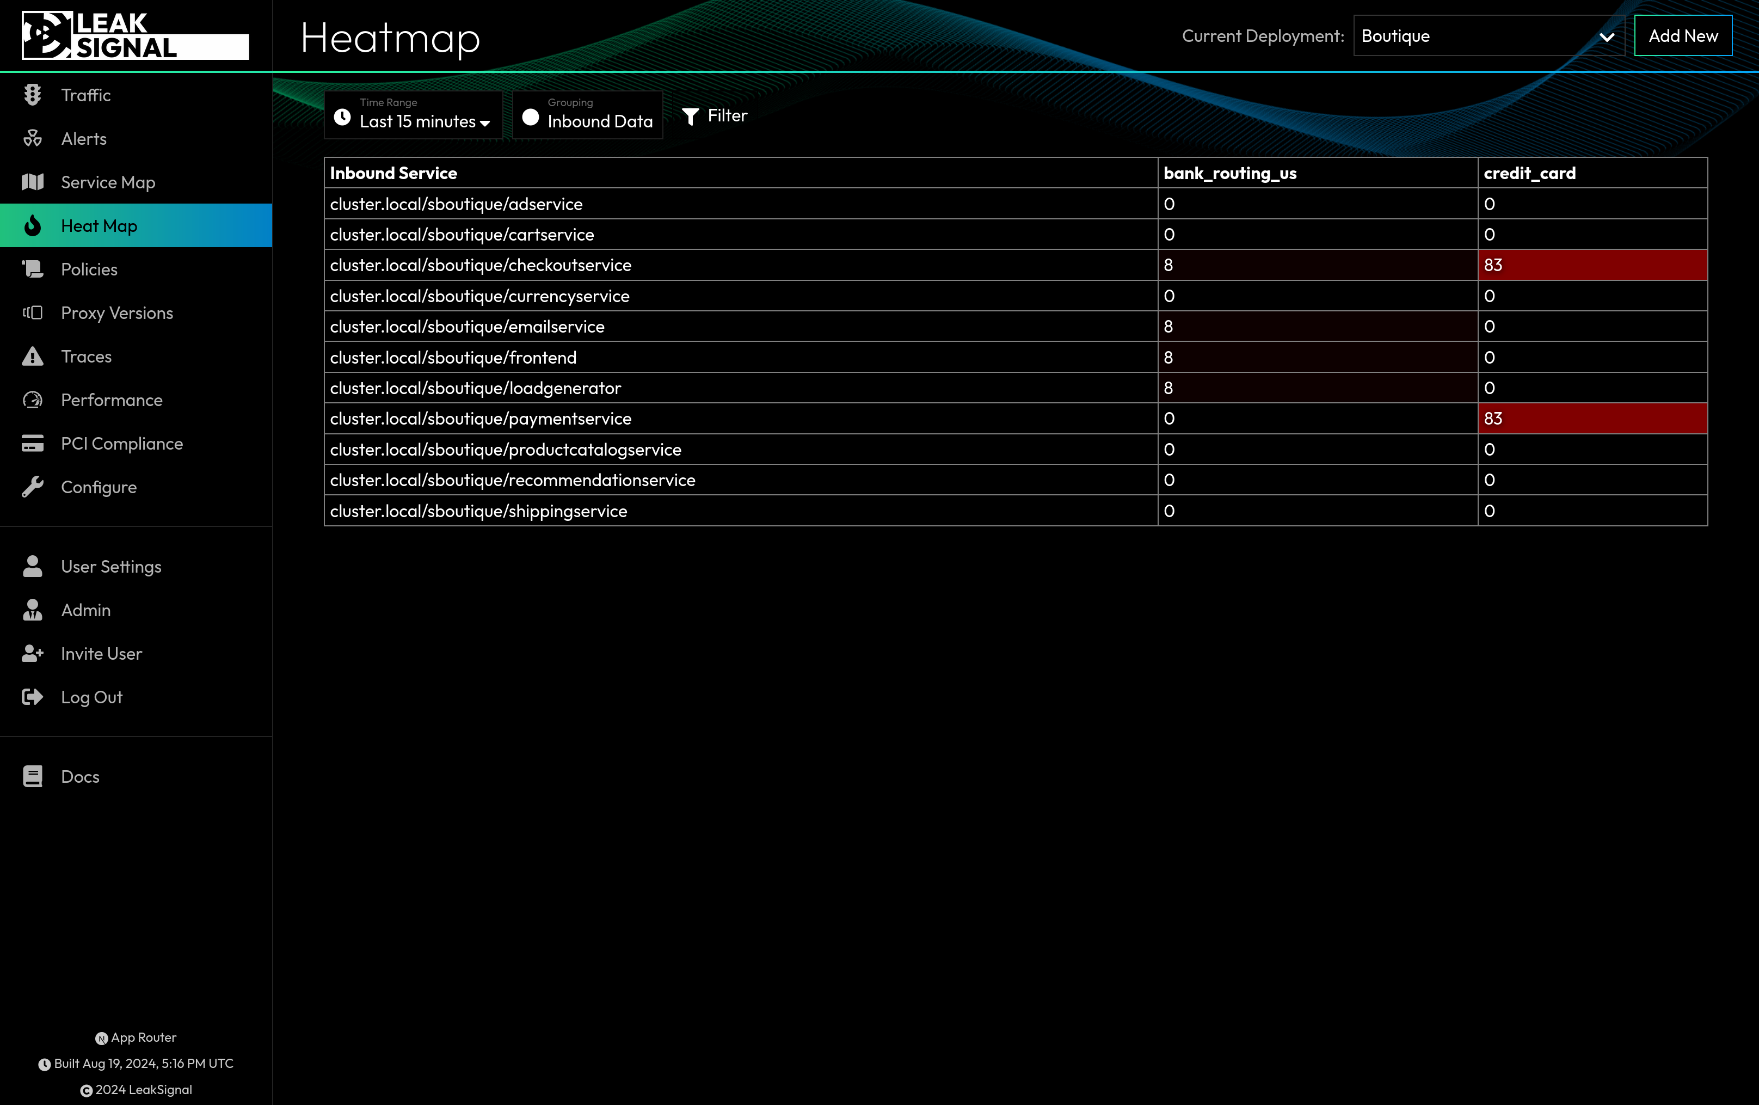Click the funnel Filter icon

tap(690, 116)
